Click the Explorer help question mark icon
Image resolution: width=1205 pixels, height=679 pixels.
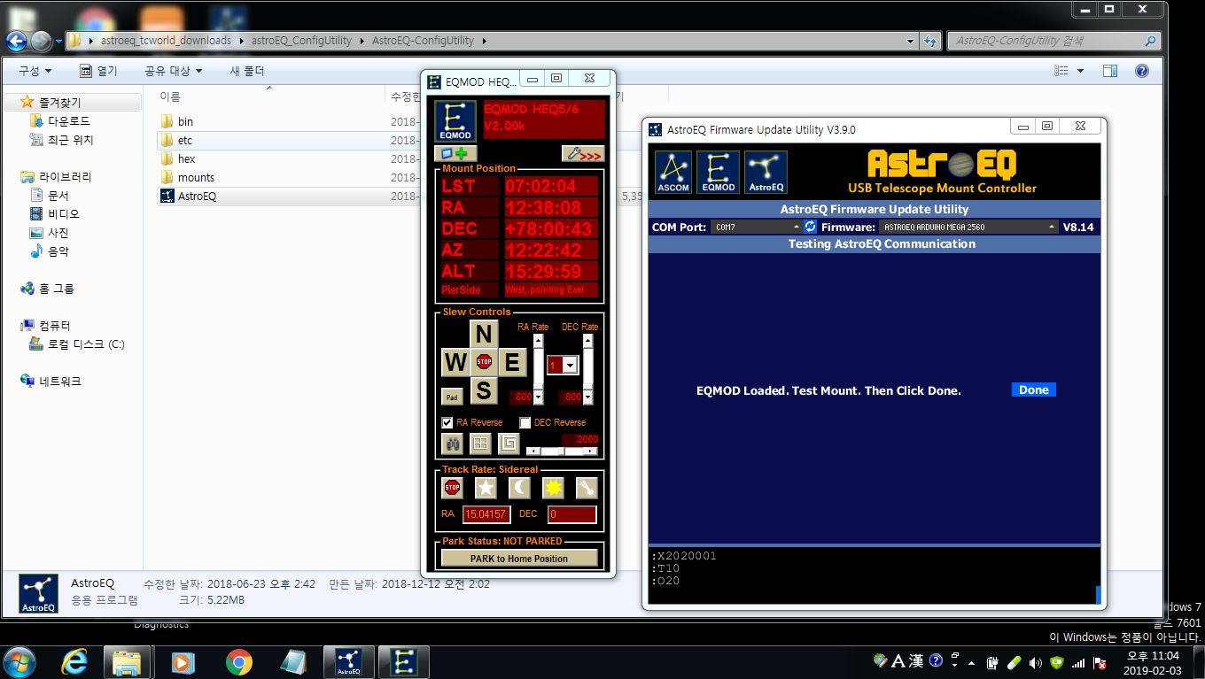tap(1142, 71)
